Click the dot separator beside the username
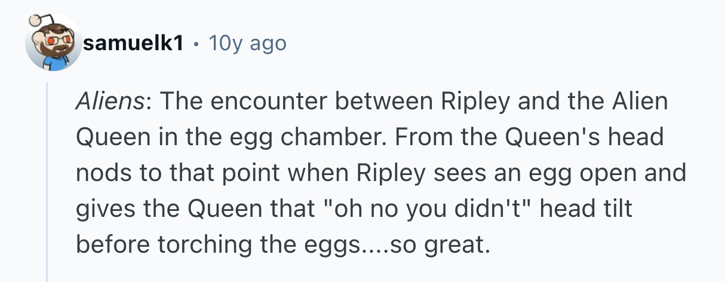This screenshot has width=725, height=282. tap(195, 44)
